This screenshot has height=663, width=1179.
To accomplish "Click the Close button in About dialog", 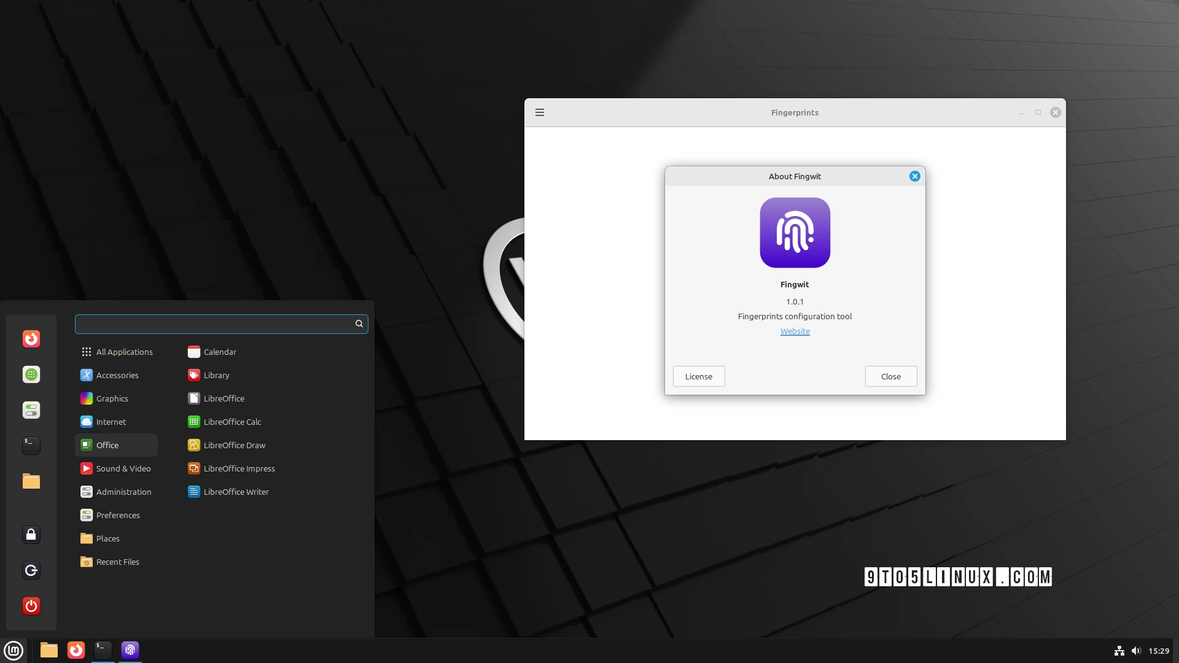I will [890, 376].
